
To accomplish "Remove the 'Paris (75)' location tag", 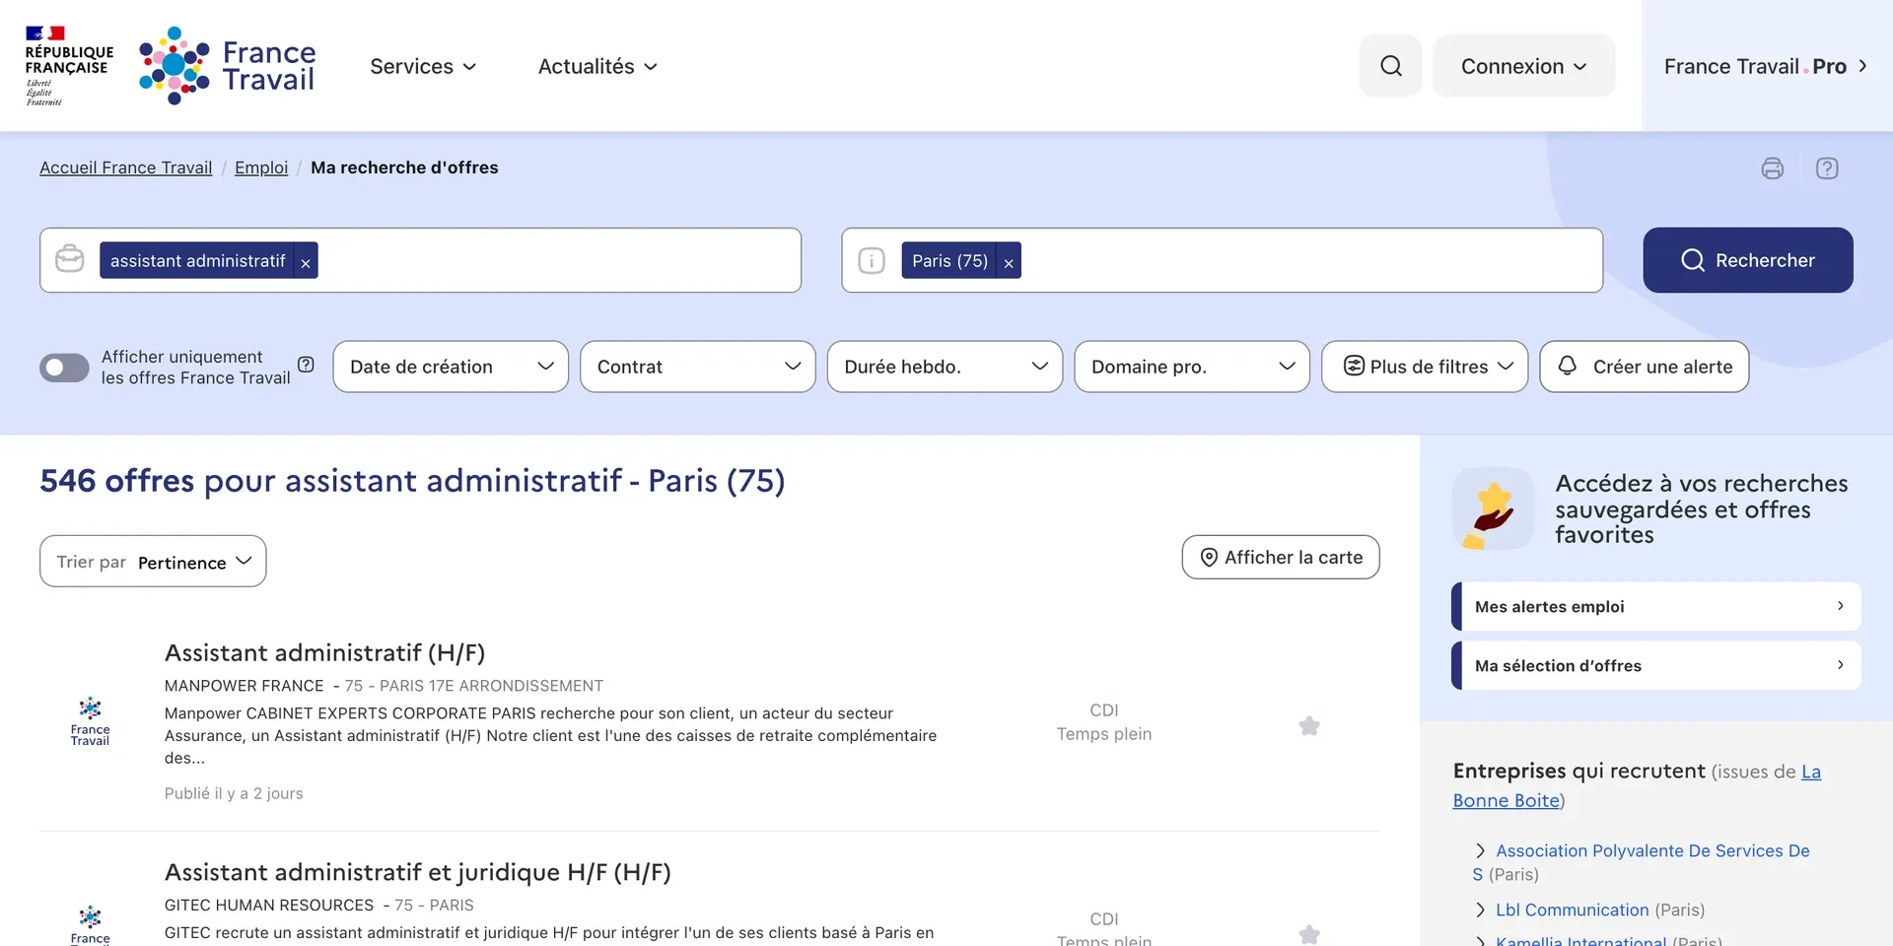I will (x=1009, y=261).
